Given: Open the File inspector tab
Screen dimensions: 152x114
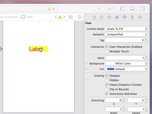Looking at the screenshot, I should tap(94, 17).
